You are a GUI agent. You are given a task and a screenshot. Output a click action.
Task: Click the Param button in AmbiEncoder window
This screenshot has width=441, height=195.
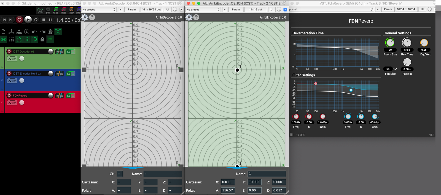(x=236, y=9)
